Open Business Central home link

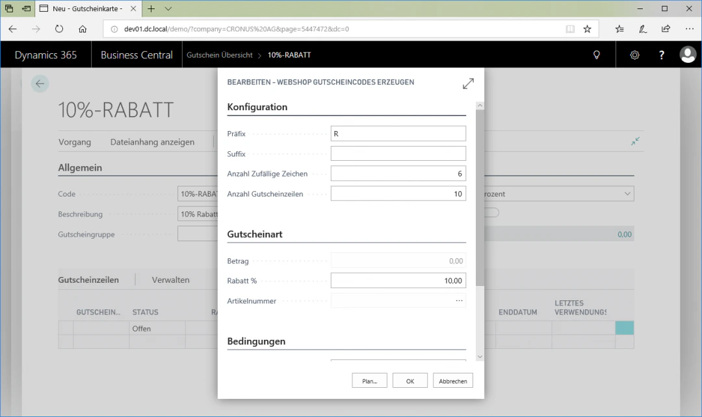(136, 55)
